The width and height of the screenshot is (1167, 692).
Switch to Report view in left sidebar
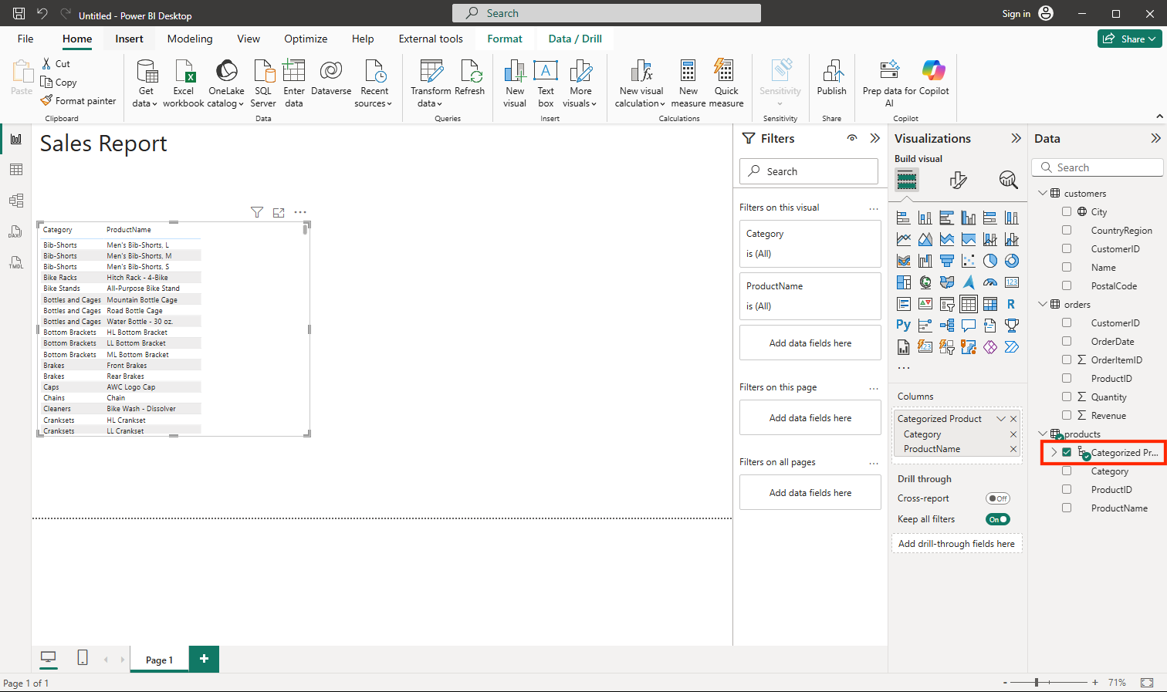[16, 139]
